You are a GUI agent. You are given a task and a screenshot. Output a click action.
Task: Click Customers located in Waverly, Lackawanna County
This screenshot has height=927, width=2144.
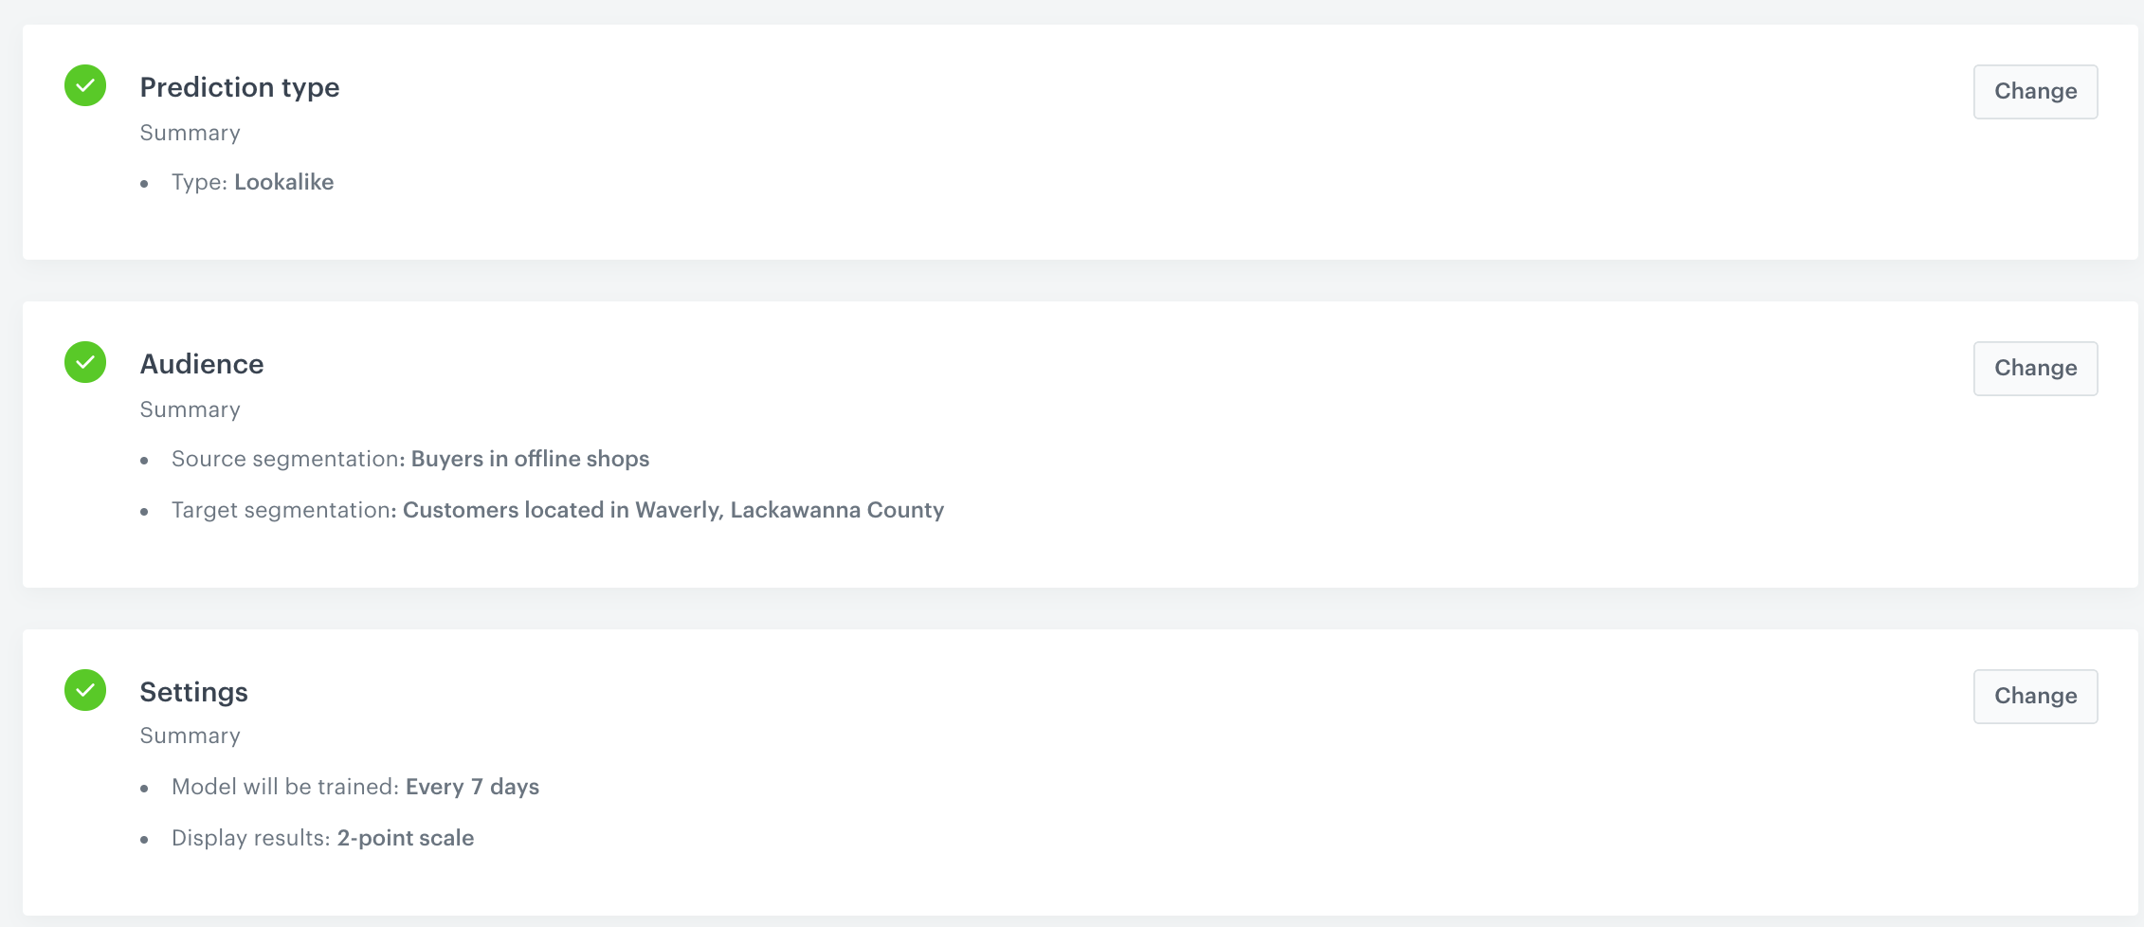click(673, 510)
